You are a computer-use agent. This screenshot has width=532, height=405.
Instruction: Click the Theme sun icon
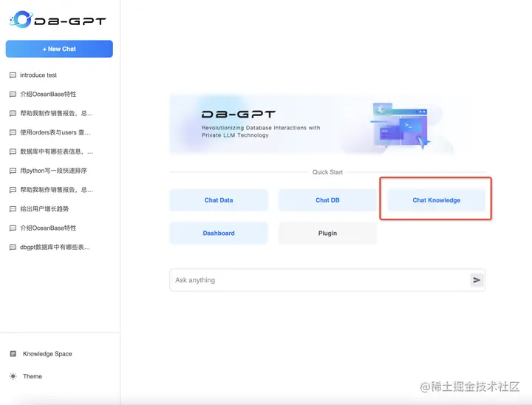tap(13, 376)
